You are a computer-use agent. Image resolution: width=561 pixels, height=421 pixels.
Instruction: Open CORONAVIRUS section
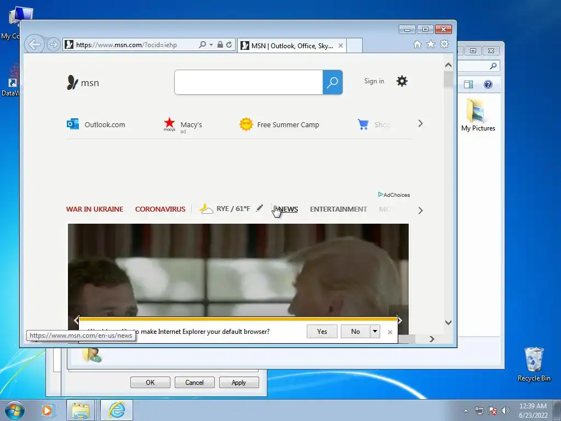coord(161,209)
